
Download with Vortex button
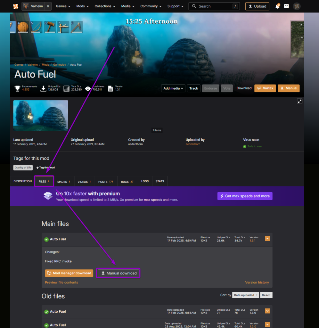pyautogui.click(x=265, y=88)
